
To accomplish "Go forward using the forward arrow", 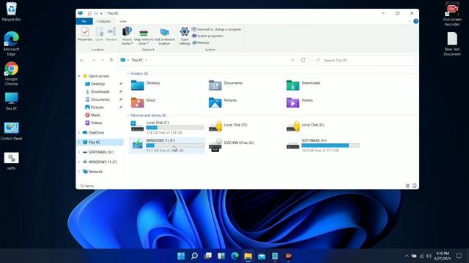I will coord(93,60).
